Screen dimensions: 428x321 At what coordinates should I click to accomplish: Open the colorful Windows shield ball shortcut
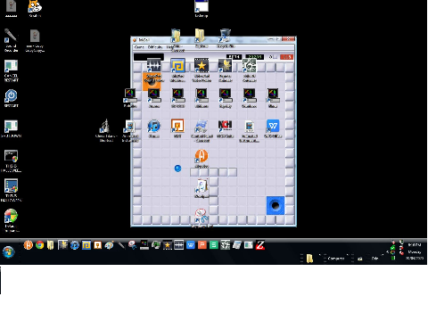(x=11, y=220)
